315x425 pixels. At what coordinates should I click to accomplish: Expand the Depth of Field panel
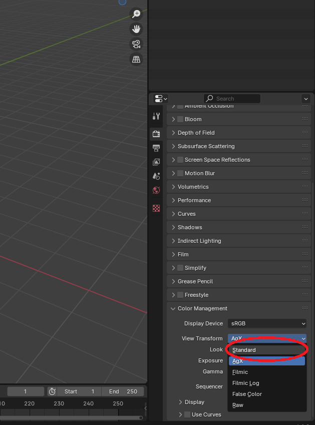tap(238, 133)
